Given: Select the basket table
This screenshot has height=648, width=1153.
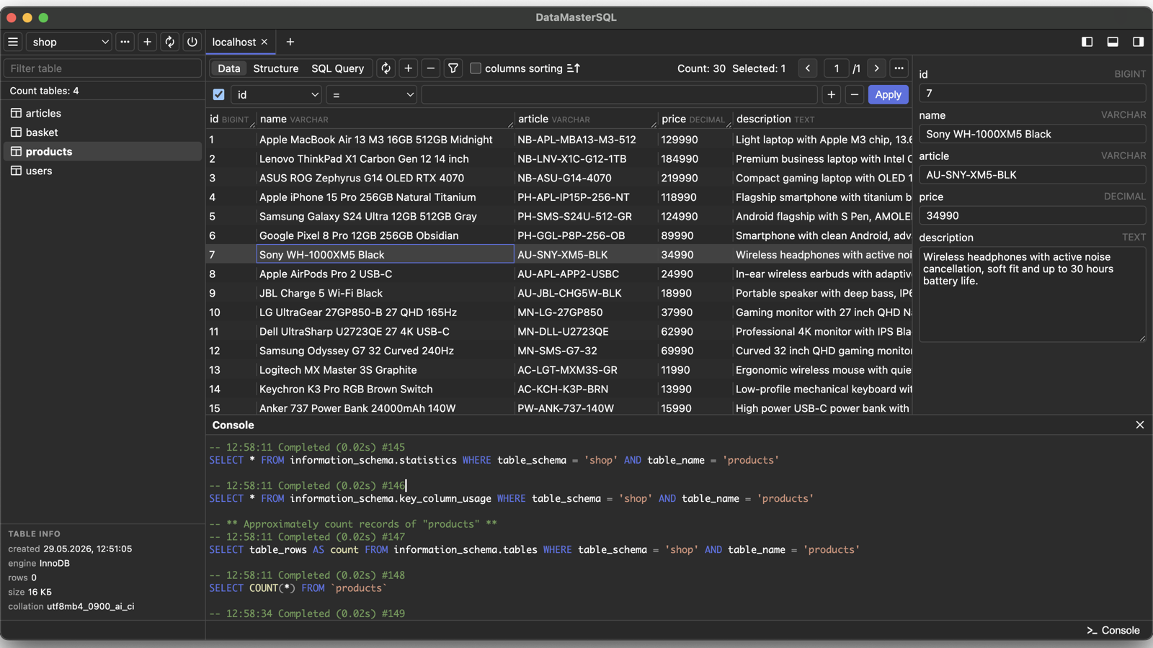Looking at the screenshot, I should (x=102, y=132).
